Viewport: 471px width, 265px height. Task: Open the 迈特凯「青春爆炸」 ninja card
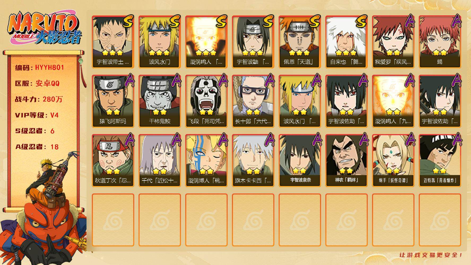point(440,160)
